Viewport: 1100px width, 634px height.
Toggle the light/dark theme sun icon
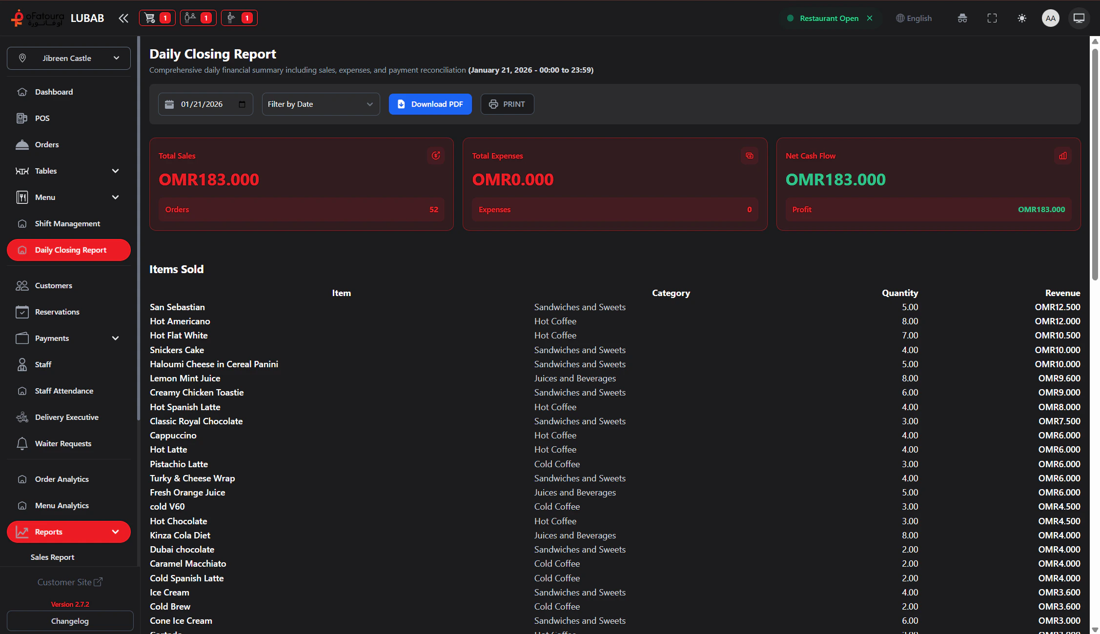point(1021,18)
